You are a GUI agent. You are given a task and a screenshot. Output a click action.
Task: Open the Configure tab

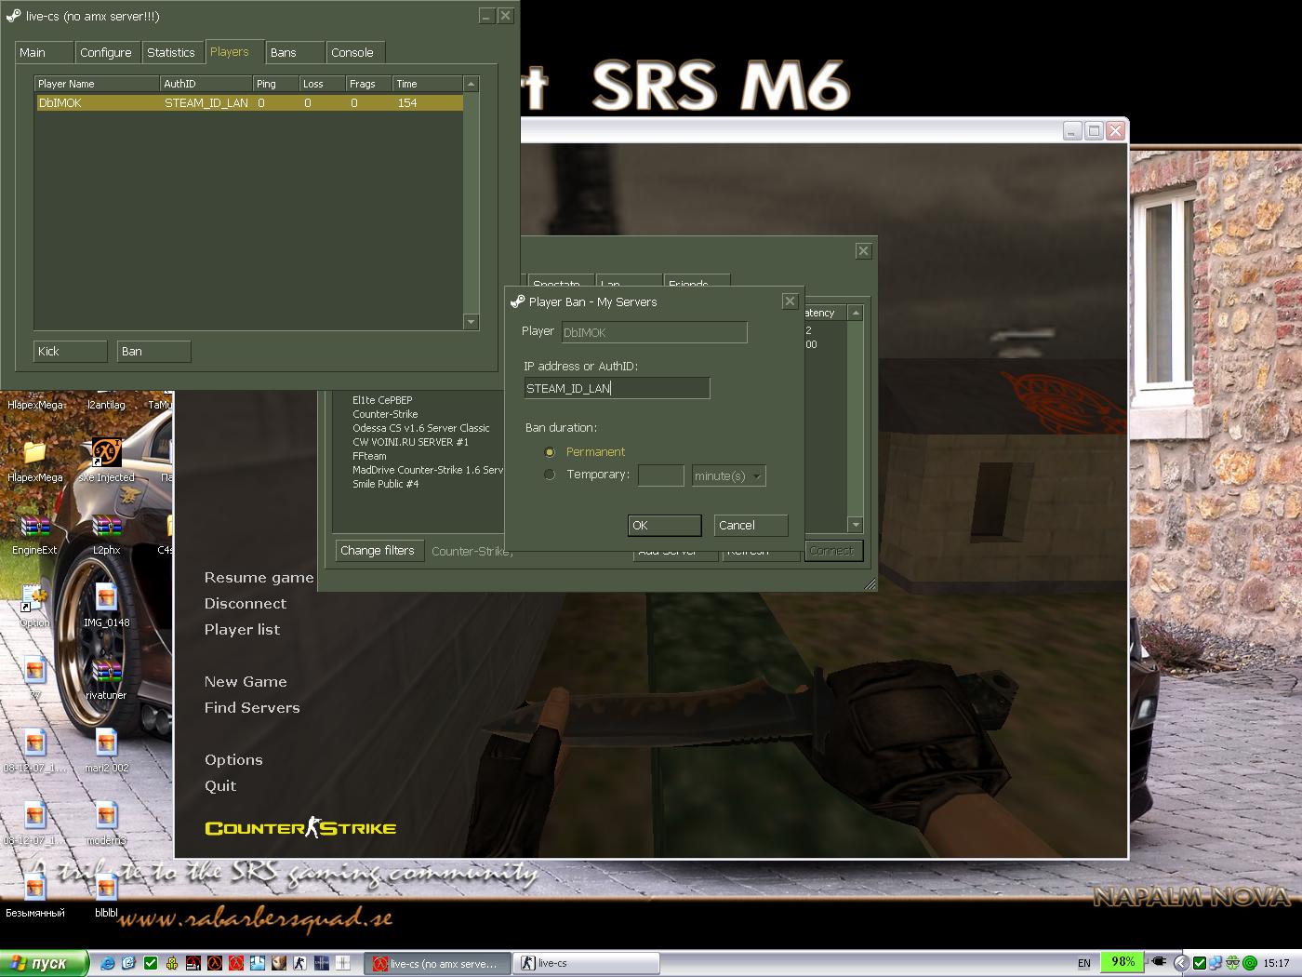107,53
